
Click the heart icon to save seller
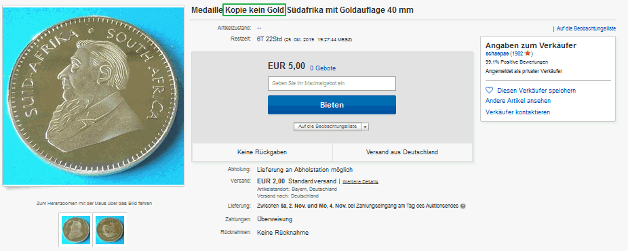(489, 91)
